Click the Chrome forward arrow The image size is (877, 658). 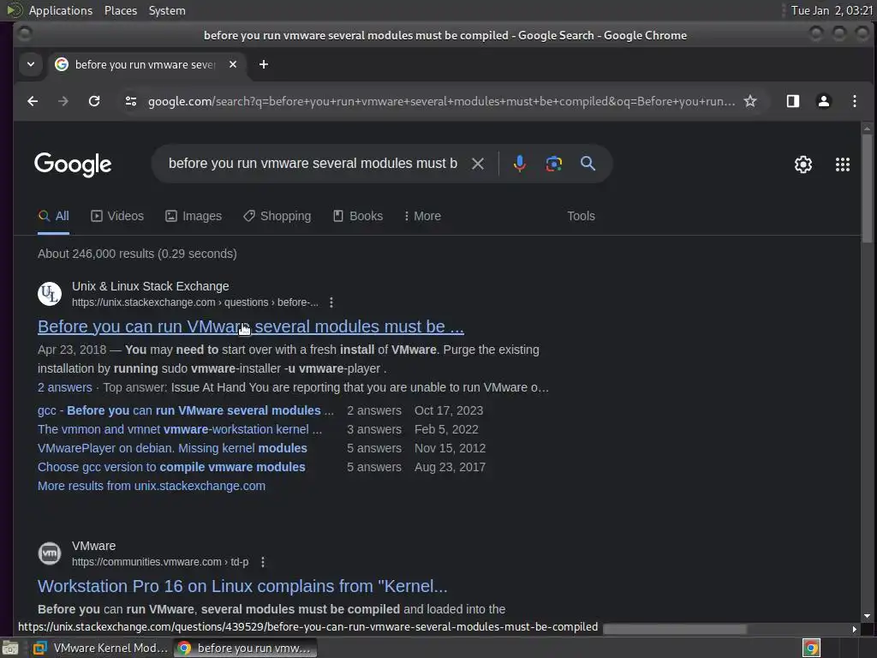click(63, 101)
